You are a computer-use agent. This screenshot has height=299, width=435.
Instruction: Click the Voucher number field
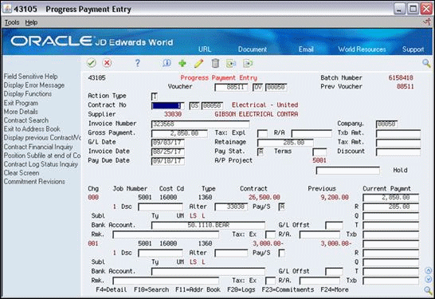[231, 87]
